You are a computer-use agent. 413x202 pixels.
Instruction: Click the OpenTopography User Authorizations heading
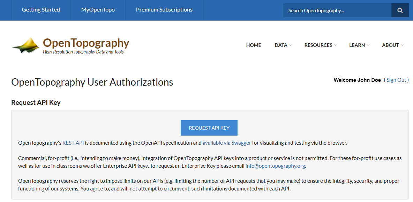pyautogui.click(x=92, y=82)
